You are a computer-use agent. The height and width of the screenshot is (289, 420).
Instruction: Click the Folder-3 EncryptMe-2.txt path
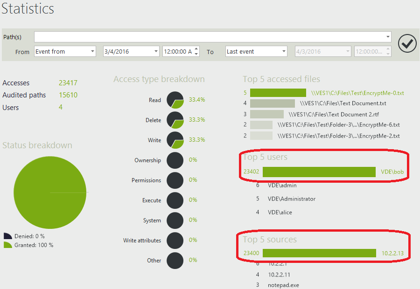coord(339,136)
